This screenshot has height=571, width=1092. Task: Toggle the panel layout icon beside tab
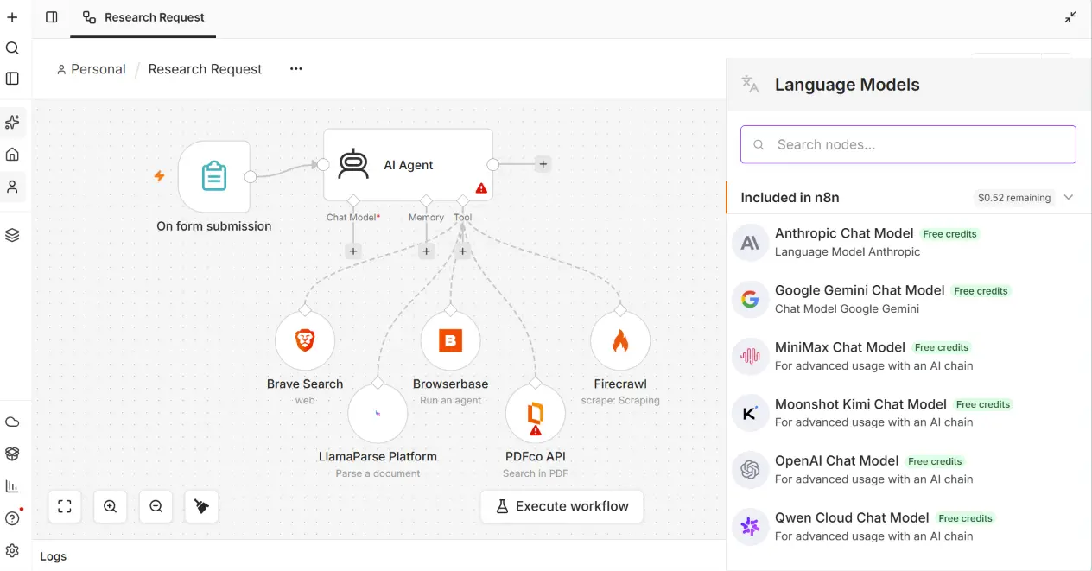point(52,17)
